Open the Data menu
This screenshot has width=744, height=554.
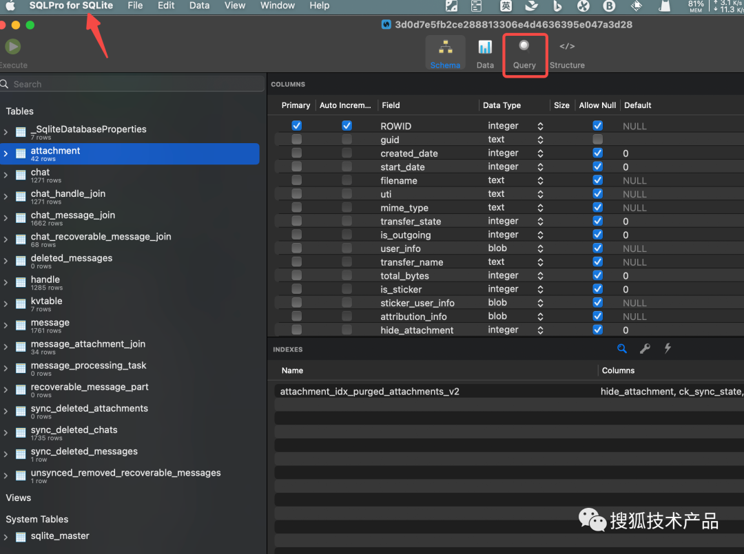click(199, 6)
